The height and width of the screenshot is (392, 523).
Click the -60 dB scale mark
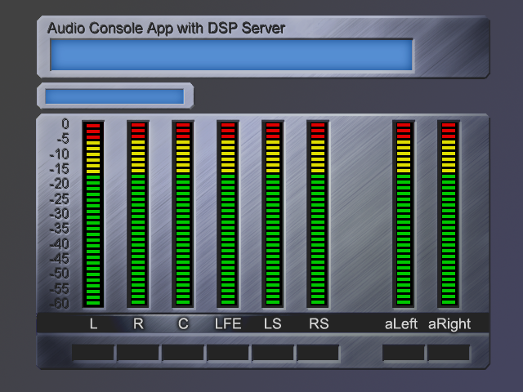60,304
